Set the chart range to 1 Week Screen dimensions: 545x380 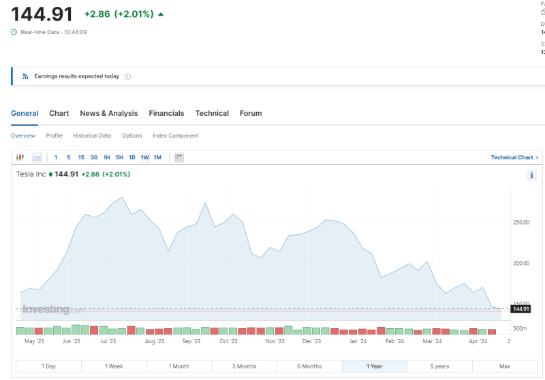[114, 366]
